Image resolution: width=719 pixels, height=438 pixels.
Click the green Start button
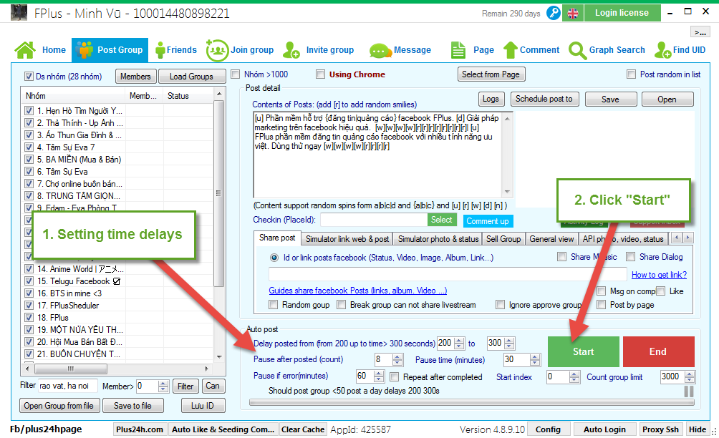[583, 351]
